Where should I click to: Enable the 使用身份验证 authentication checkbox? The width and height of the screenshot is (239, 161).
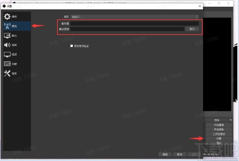click(x=71, y=46)
